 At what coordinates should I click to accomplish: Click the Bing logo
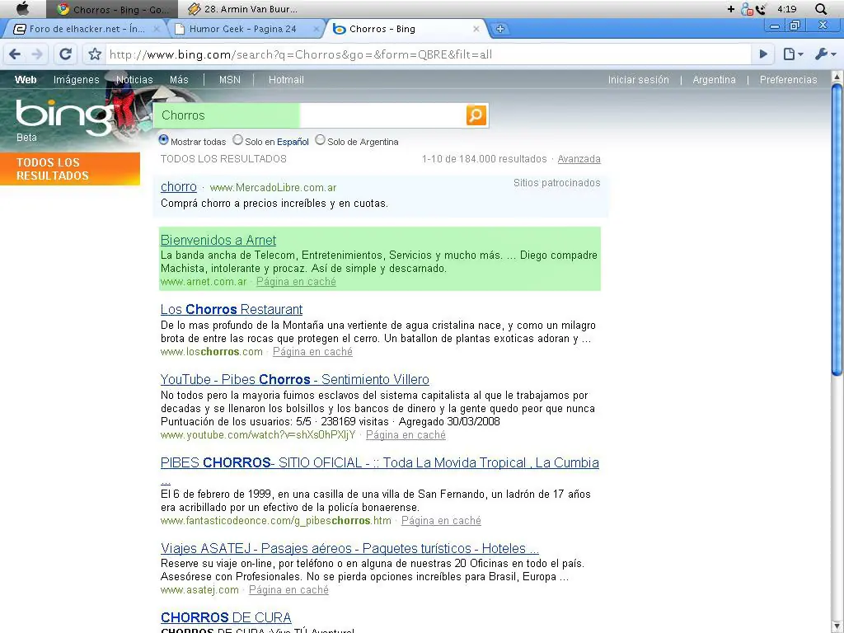point(64,117)
